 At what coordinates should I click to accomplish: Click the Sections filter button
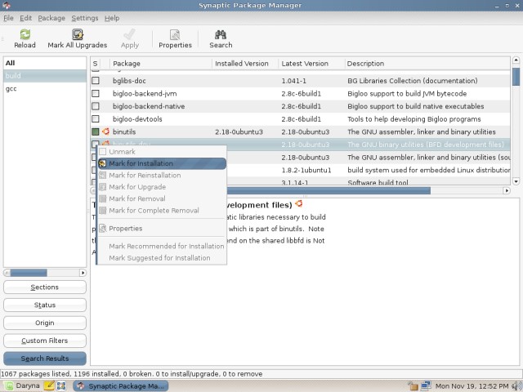click(x=45, y=287)
